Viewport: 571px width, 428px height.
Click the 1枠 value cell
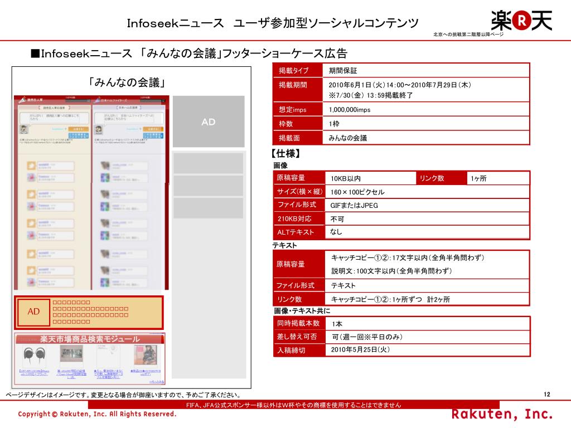coord(425,124)
